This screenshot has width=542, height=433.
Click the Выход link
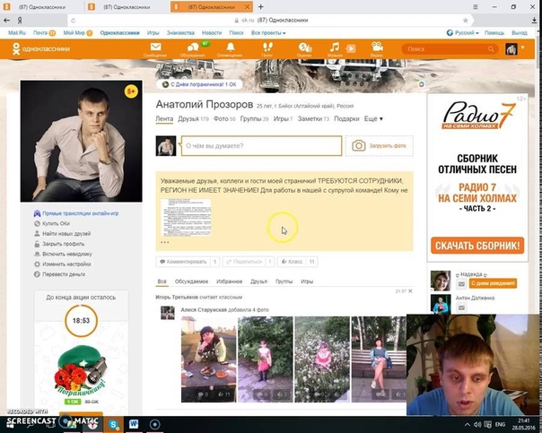(520, 33)
